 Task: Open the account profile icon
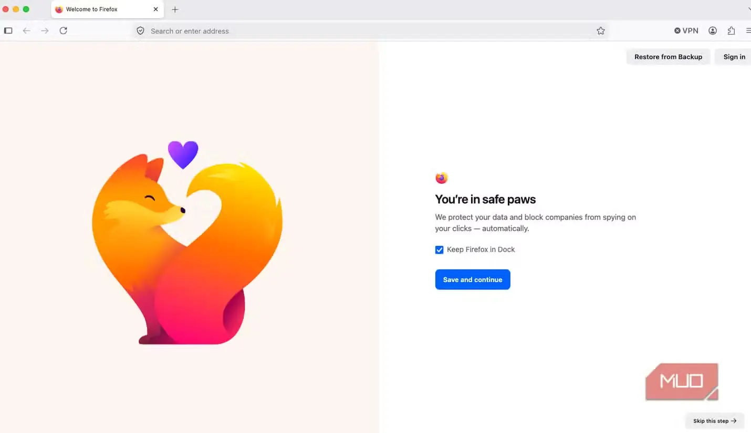point(713,31)
